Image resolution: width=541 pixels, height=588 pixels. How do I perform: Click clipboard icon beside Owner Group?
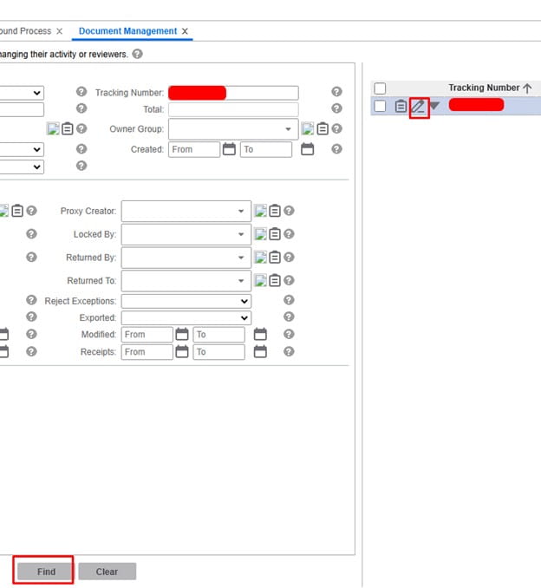pos(323,129)
